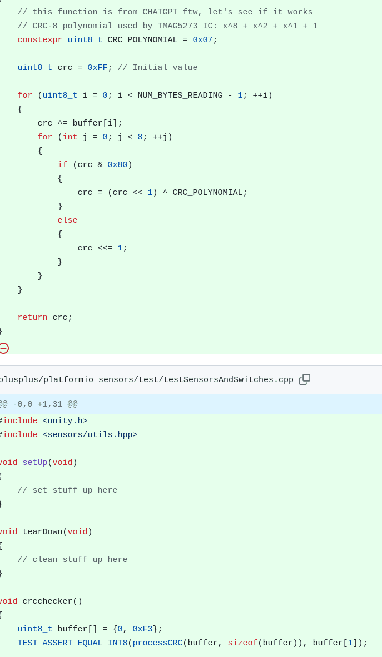Click the 'return crc;' line
The height and width of the screenshot is (657, 382).
[x=45, y=318]
